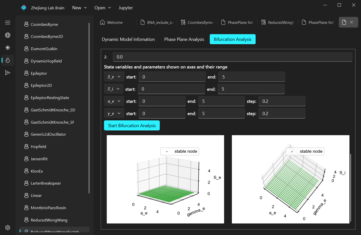Select the Bifurcation Analysis tab
Screen dimensions: 361x235
pyautogui.click(x=233, y=39)
